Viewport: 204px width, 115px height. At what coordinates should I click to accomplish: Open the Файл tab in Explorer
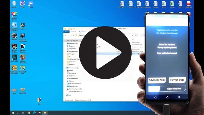67,32
